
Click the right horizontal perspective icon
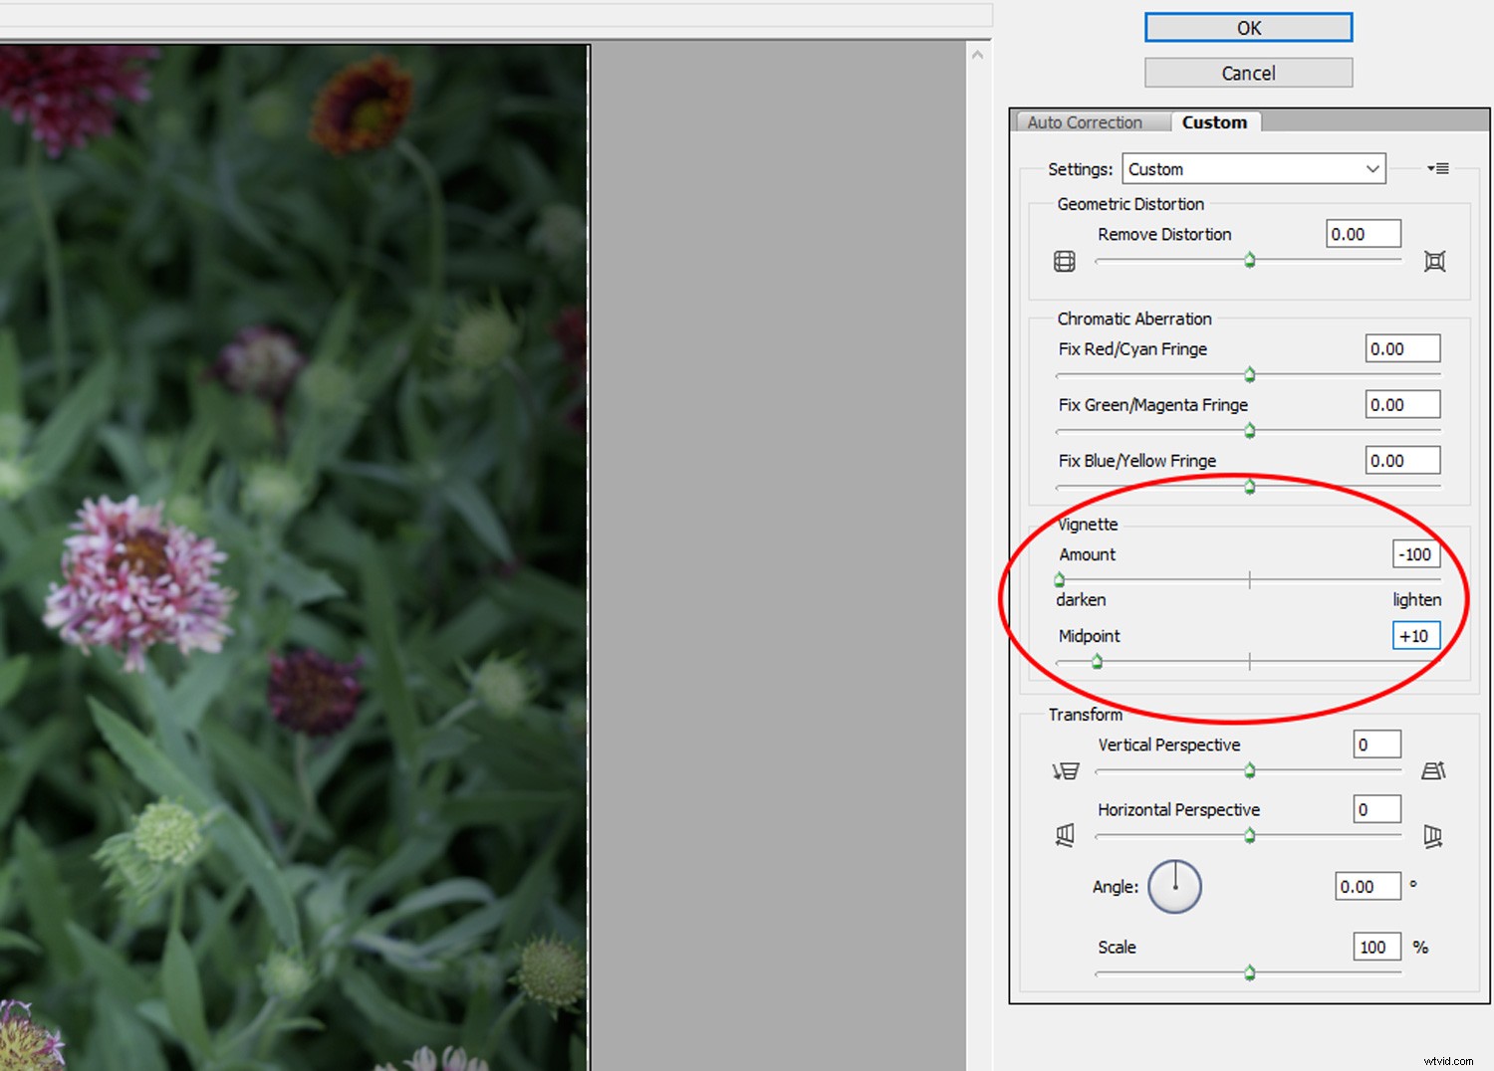click(1433, 837)
